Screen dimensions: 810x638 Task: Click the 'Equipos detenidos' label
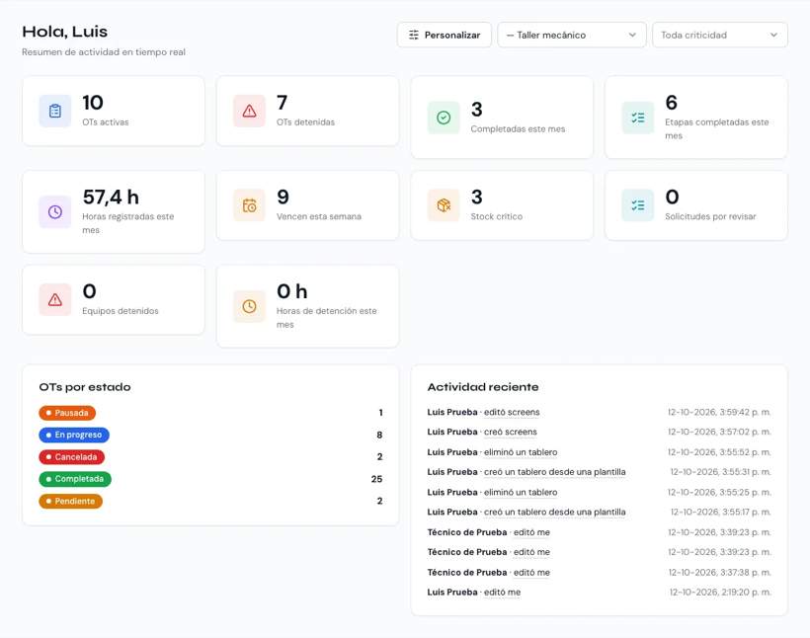(121, 311)
